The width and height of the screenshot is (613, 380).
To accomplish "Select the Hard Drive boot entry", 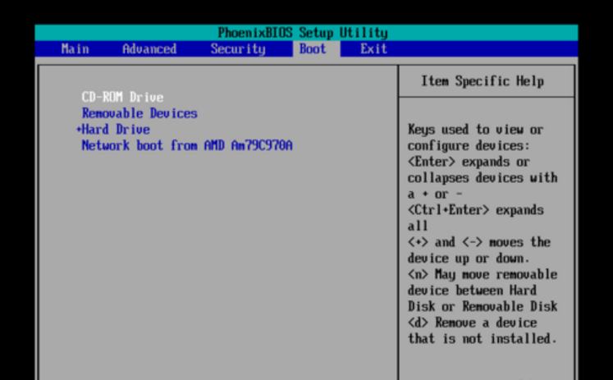I will 116,130.
